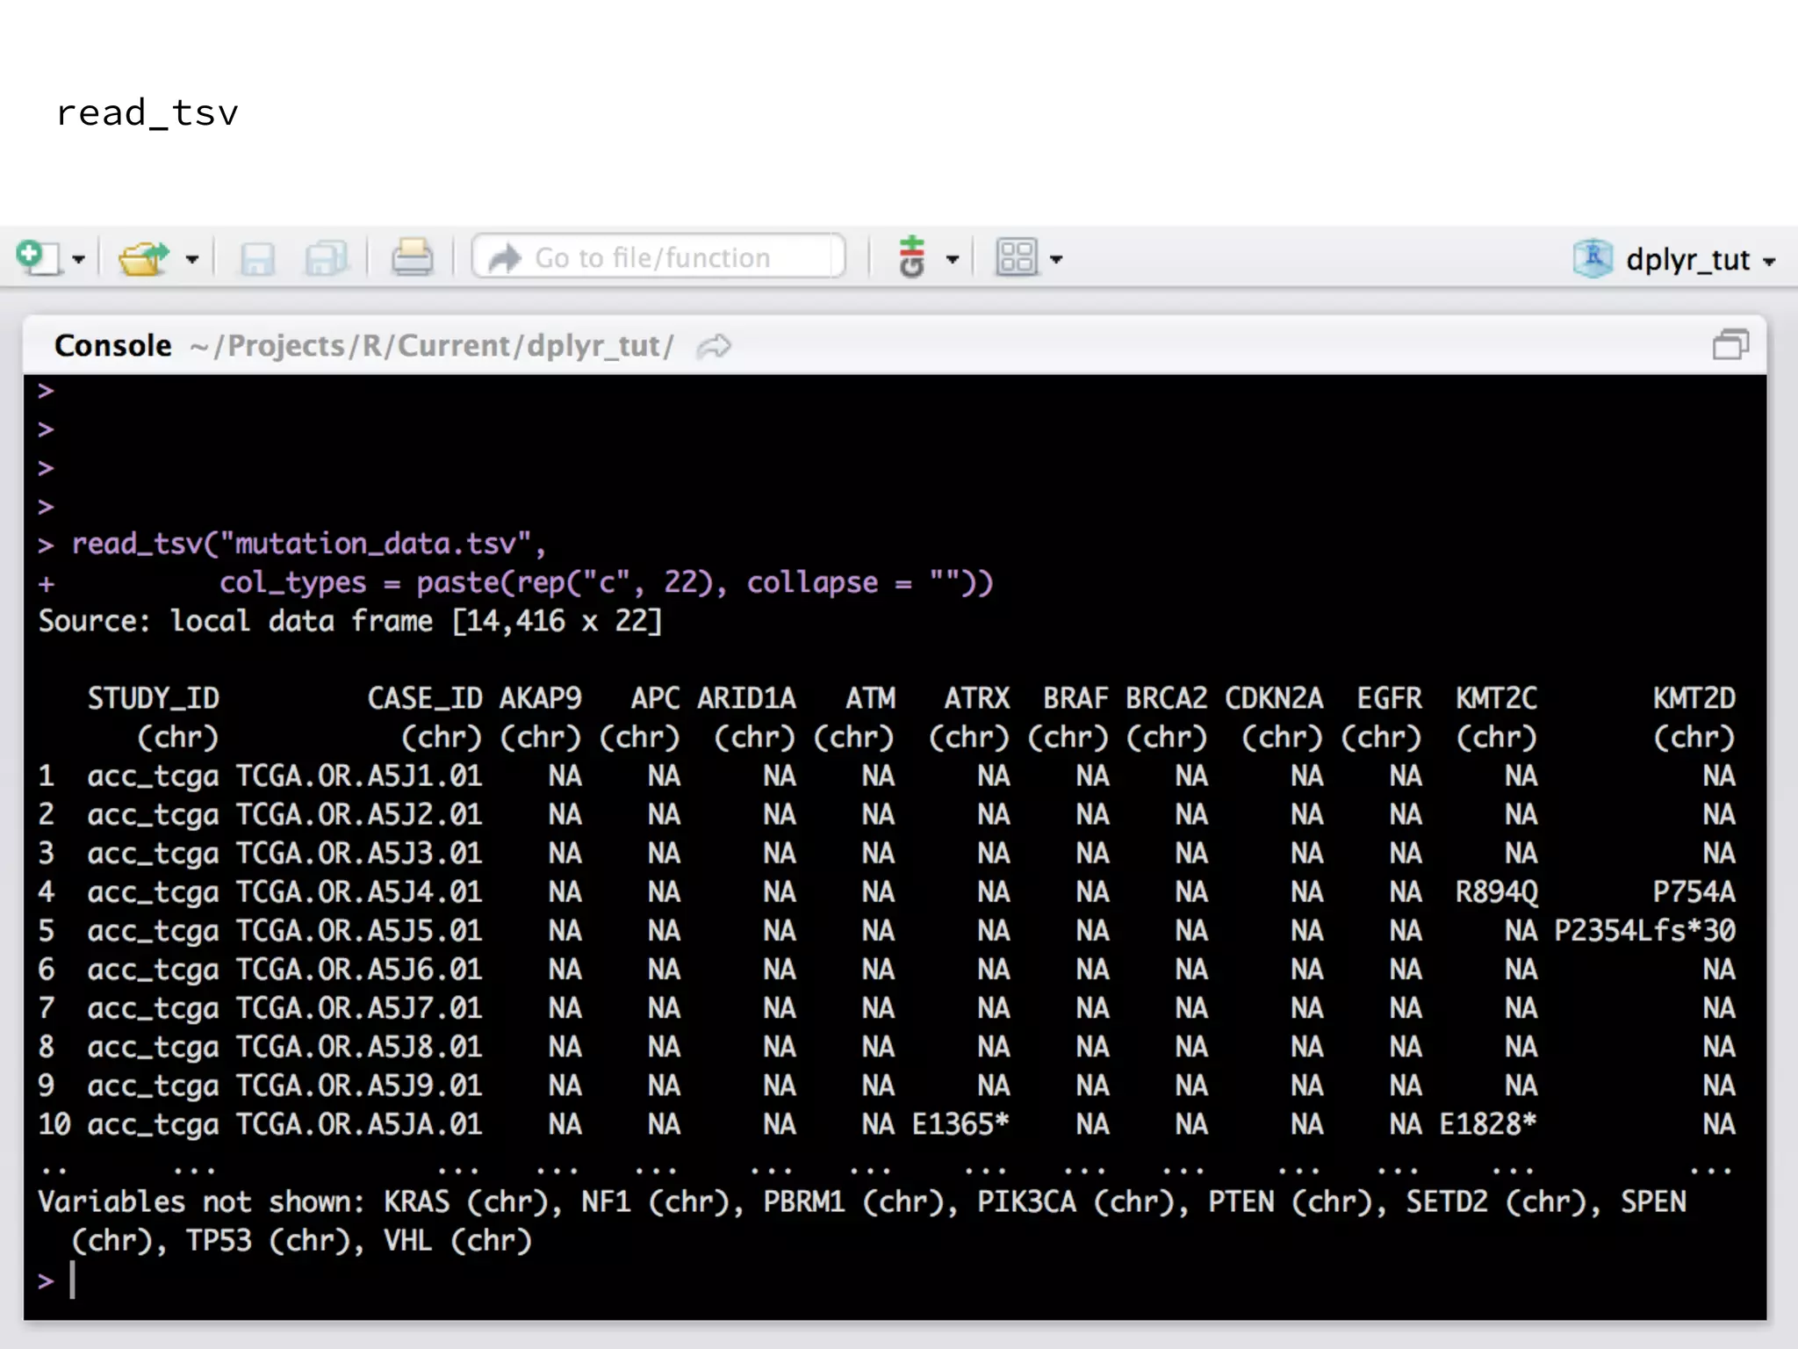Screen dimensions: 1798x1349
Task: Click the Save document icon
Action: (x=257, y=258)
